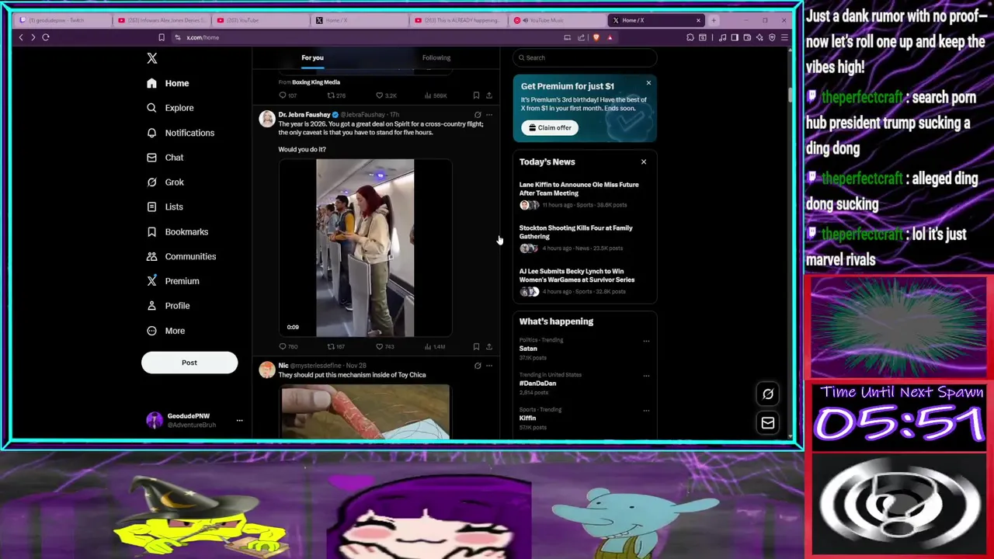Share the Jebra Faushay post
Screen dimensions: 994x559
[488, 346]
